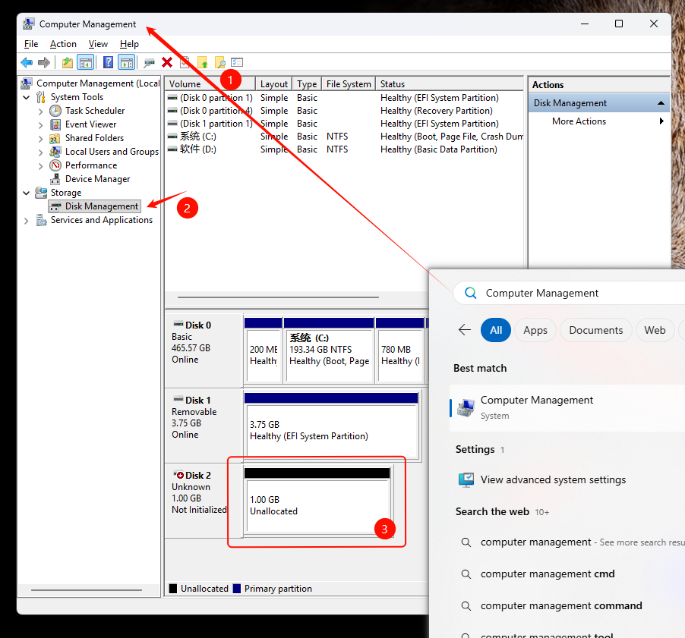Select the 系统 (C:) 193.34 GB partition block
The image size is (685, 638).
coord(329,350)
